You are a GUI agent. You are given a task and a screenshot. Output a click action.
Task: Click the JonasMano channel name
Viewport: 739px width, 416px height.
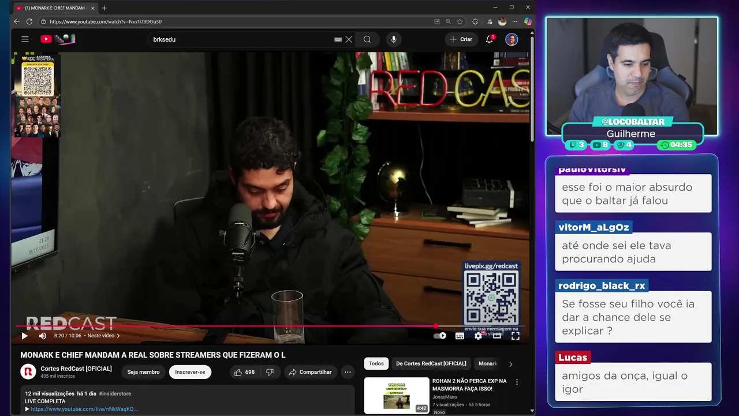[x=444, y=398]
